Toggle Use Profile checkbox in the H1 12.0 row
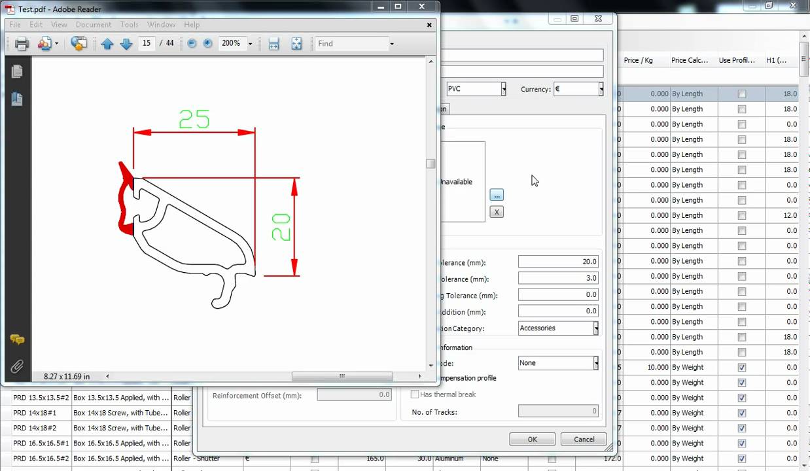 741,216
